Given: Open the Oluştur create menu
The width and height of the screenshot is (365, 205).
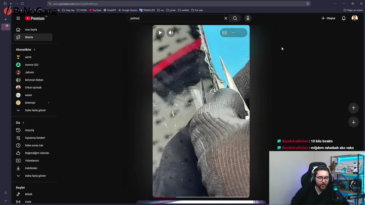Looking at the screenshot, I should pos(328,18).
